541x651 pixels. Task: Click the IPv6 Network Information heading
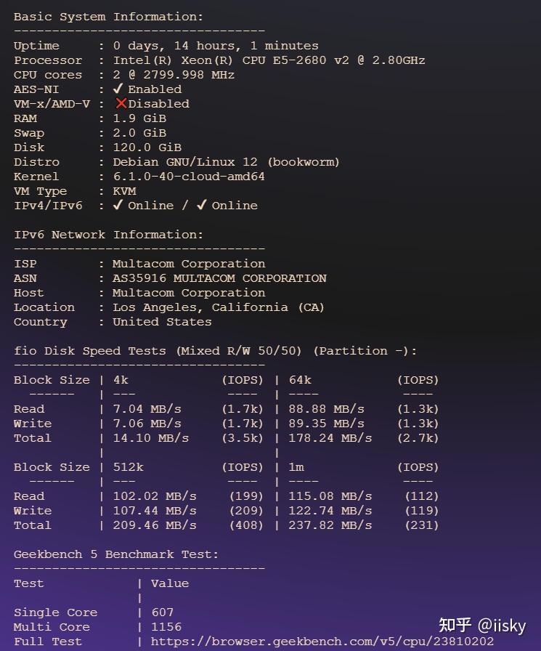click(x=109, y=235)
